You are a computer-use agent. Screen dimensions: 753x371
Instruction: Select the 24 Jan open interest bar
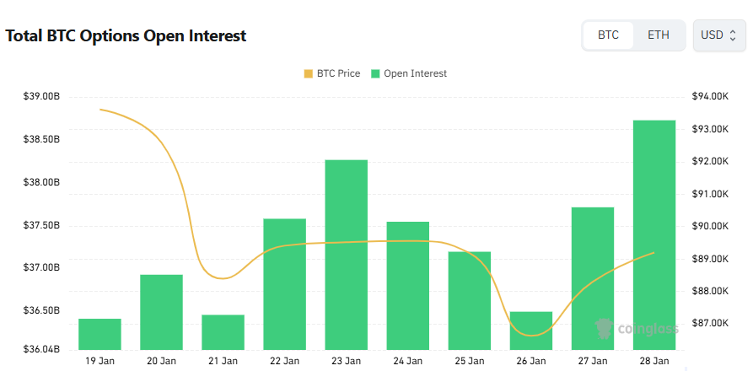click(408, 285)
